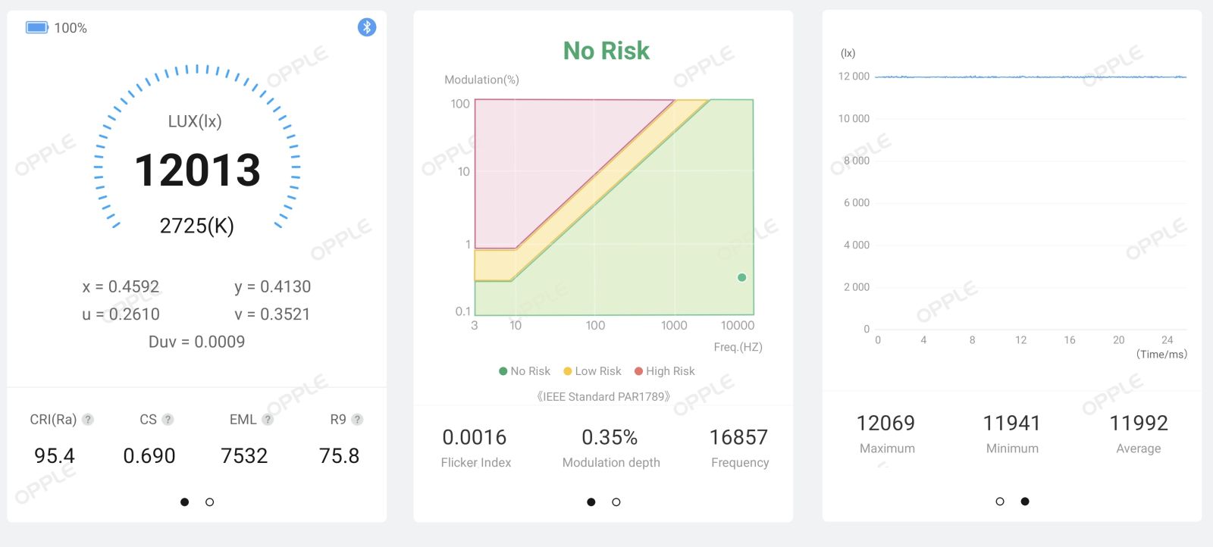The image size is (1213, 547).
Task: Select the Frequency value 16857
Action: click(x=739, y=437)
